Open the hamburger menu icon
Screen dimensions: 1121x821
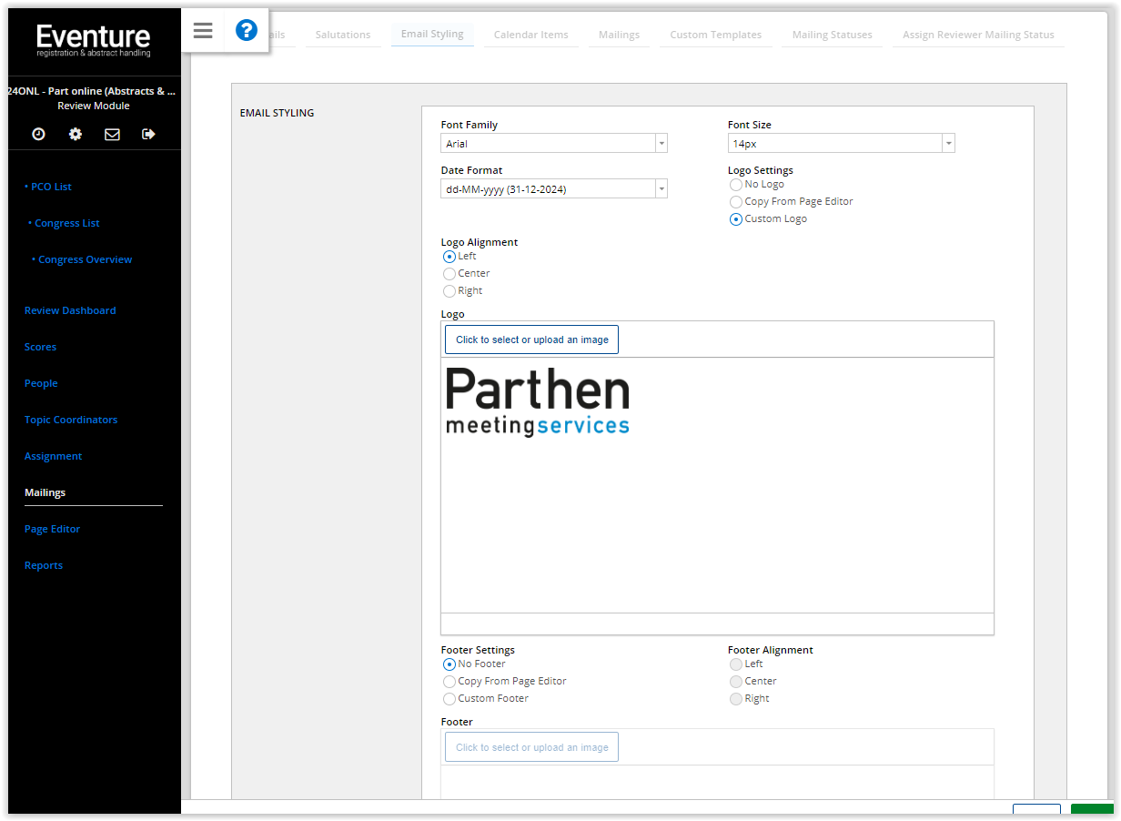tap(203, 31)
